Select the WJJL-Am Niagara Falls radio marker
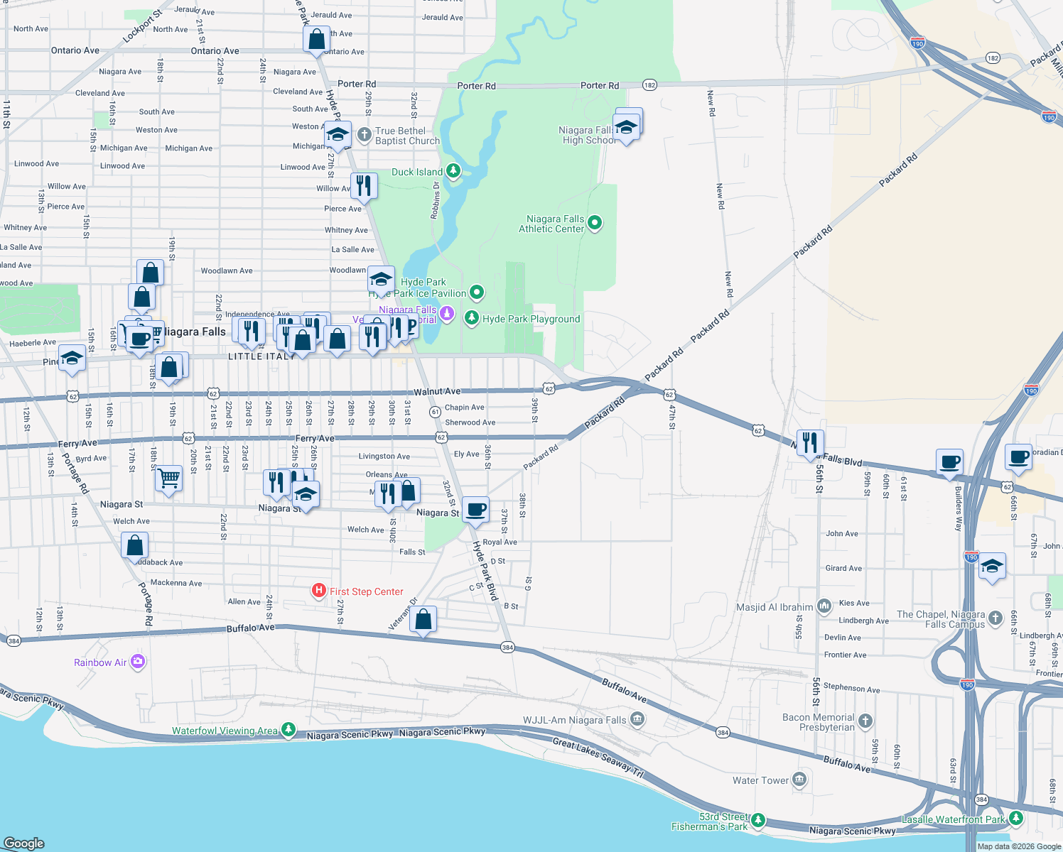1063x852 pixels. pos(637,719)
